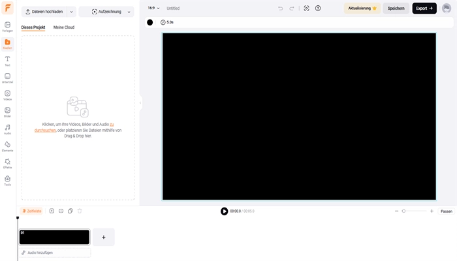This screenshot has width=457, height=261.
Task: Click Audio hinzufügen in the timeline
Action: tap(55, 253)
